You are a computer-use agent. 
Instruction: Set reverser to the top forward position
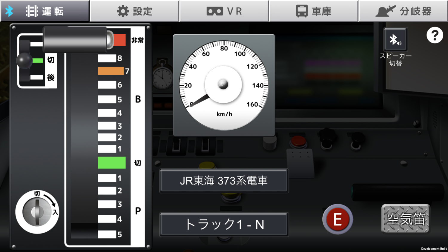click(36, 44)
